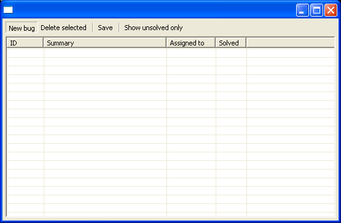
Task: Open the window system menu icon
Action: (x=8, y=10)
